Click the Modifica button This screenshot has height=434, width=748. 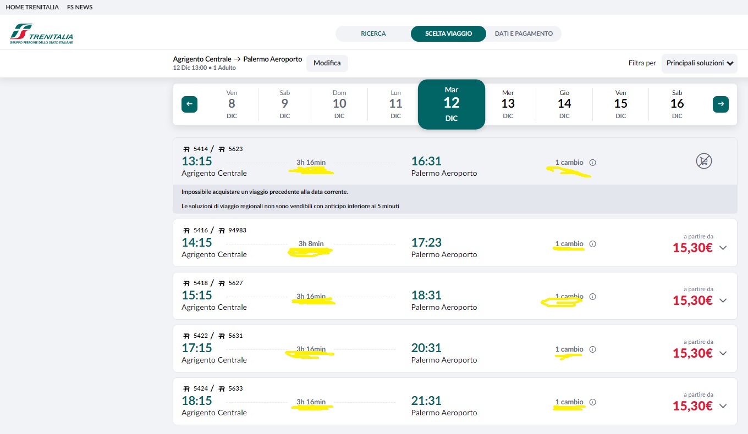coord(327,63)
